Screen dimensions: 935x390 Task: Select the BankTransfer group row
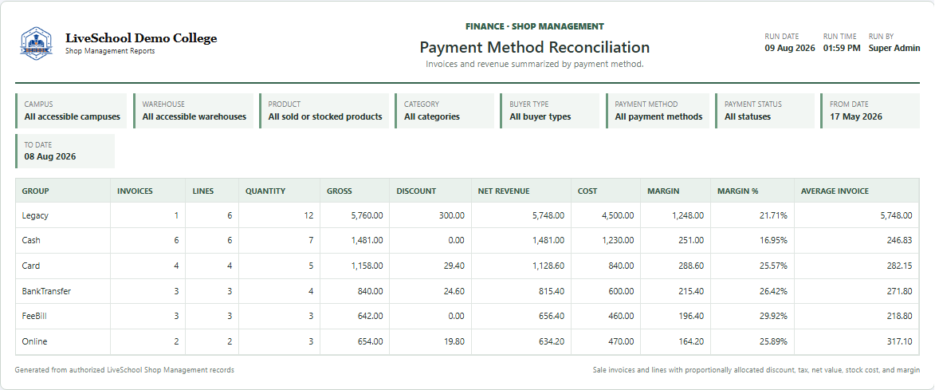click(467, 291)
